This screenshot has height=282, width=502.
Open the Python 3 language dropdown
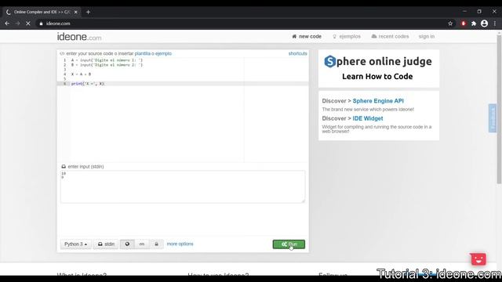pyautogui.click(x=76, y=244)
